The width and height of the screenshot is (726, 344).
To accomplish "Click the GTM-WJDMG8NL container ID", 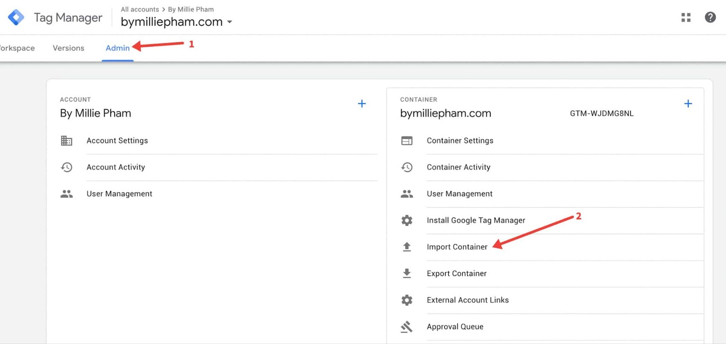I will [x=602, y=113].
